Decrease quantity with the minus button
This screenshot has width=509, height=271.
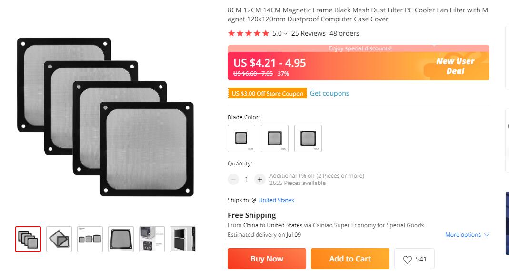point(233,179)
